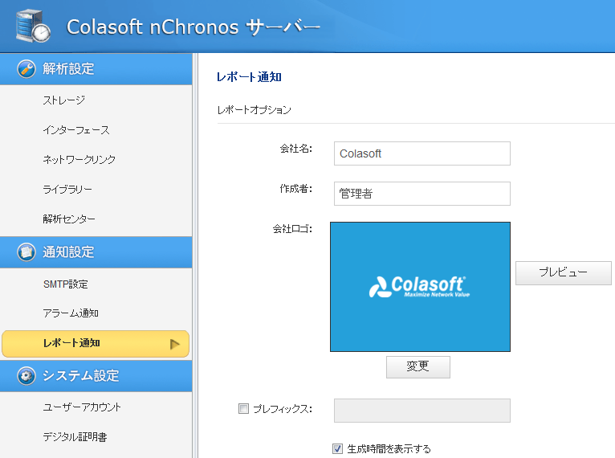Click the nChronos server logo icon
This screenshot has width=615, height=458.
click(32, 25)
